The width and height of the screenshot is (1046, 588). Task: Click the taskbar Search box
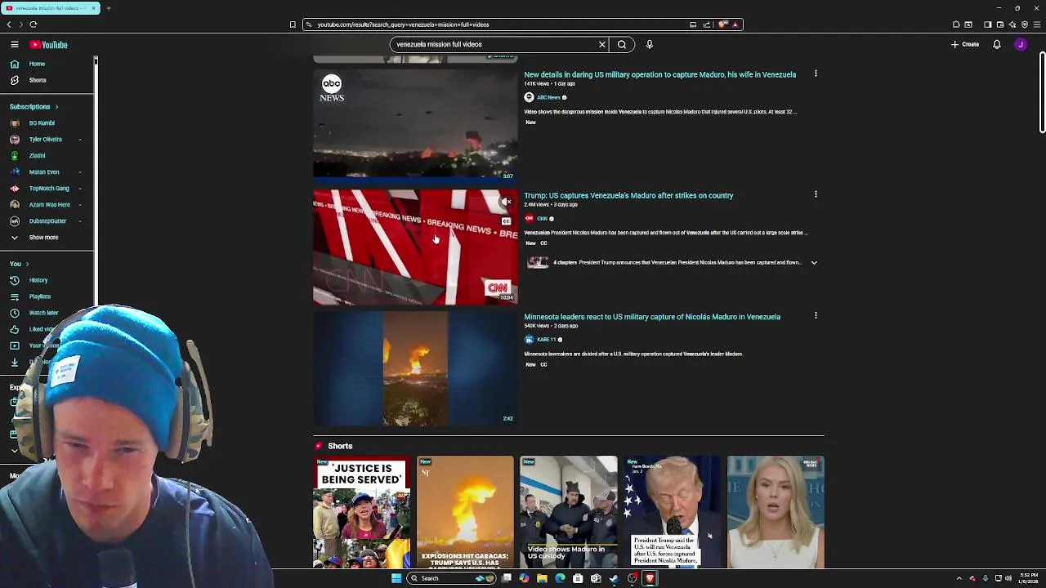tap(451, 578)
